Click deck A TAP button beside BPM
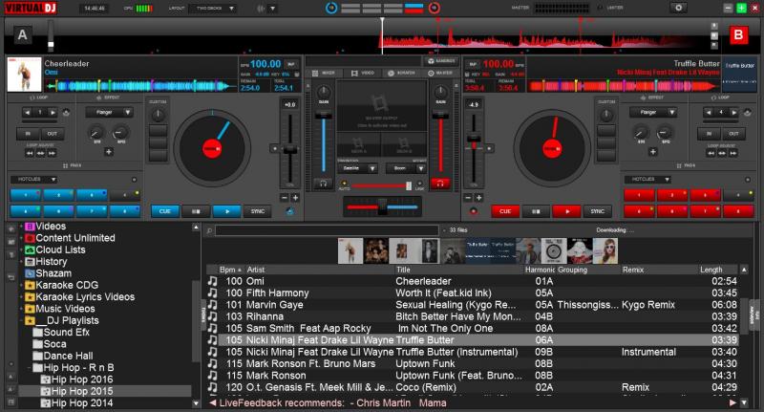This screenshot has height=412, width=764. [291, 64]
